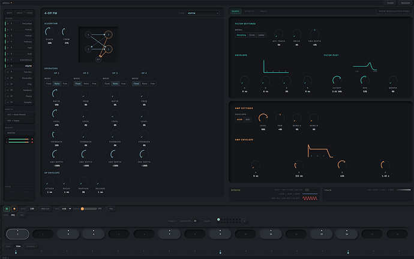
Task: Click the BPM value field
Action: coord(32,209)
